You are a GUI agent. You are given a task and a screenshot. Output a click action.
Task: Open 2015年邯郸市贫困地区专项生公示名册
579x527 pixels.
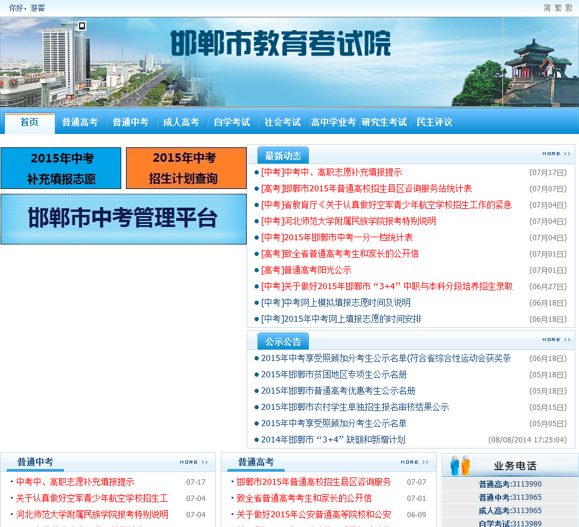pos(334,374)
